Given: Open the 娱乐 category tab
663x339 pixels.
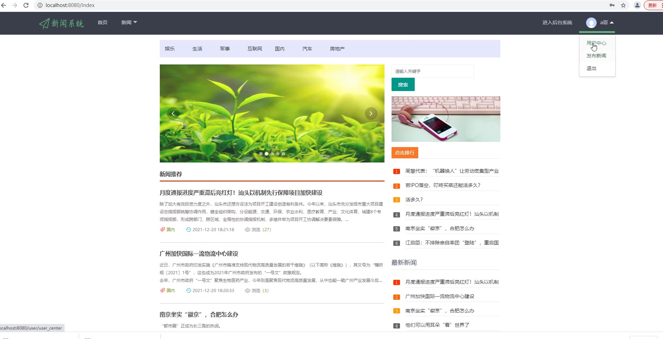Looking at the screenshot, I should click(170, 49).
